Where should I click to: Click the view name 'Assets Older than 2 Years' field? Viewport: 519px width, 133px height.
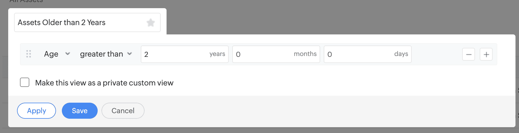79,22
